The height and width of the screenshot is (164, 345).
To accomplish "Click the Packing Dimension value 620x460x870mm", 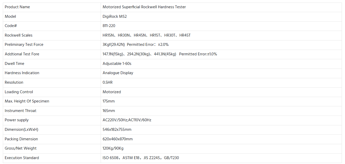I will point(118,139).
